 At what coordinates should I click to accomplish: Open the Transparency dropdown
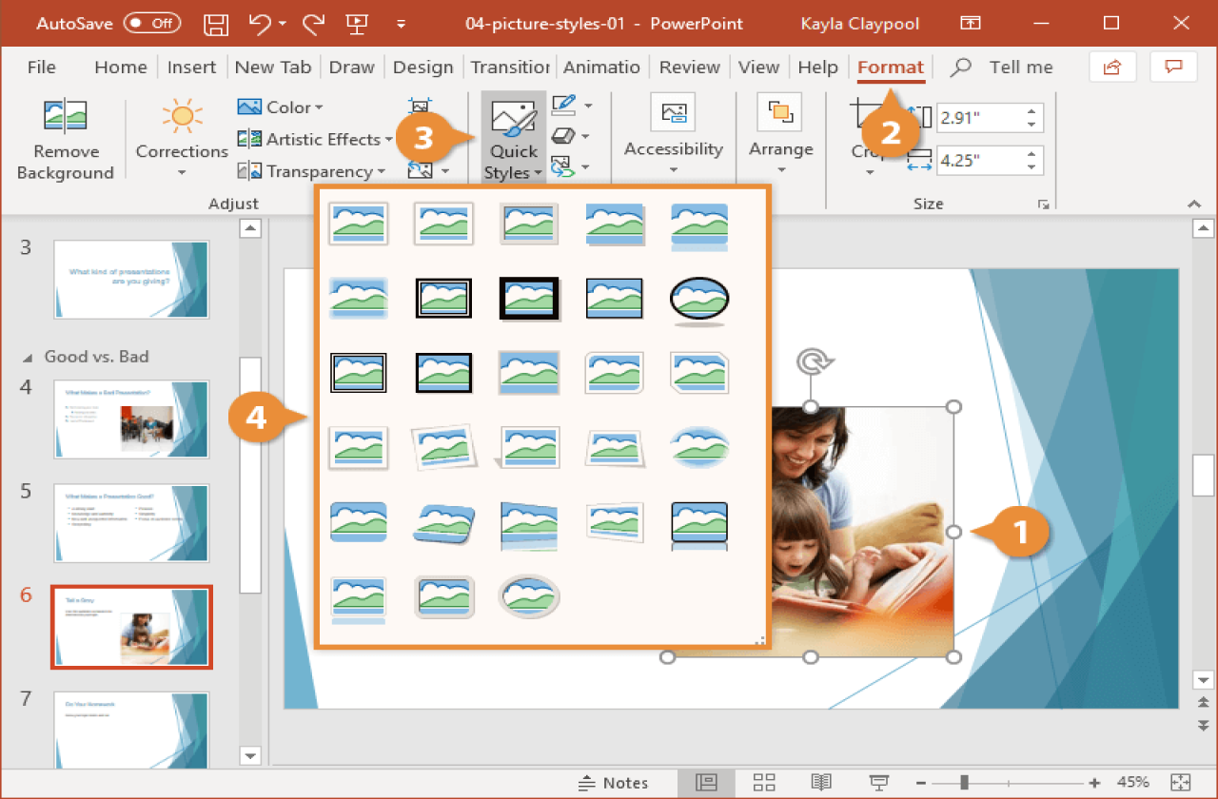click(x=311, y=171)
